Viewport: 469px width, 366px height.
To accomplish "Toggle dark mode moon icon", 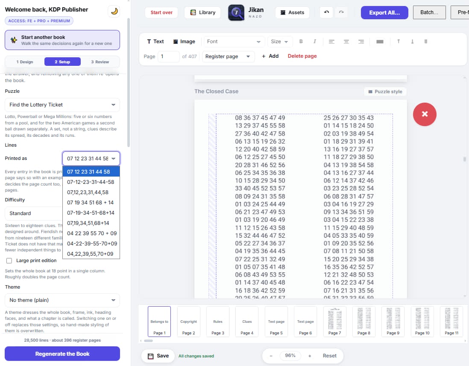I will [114, 12].
